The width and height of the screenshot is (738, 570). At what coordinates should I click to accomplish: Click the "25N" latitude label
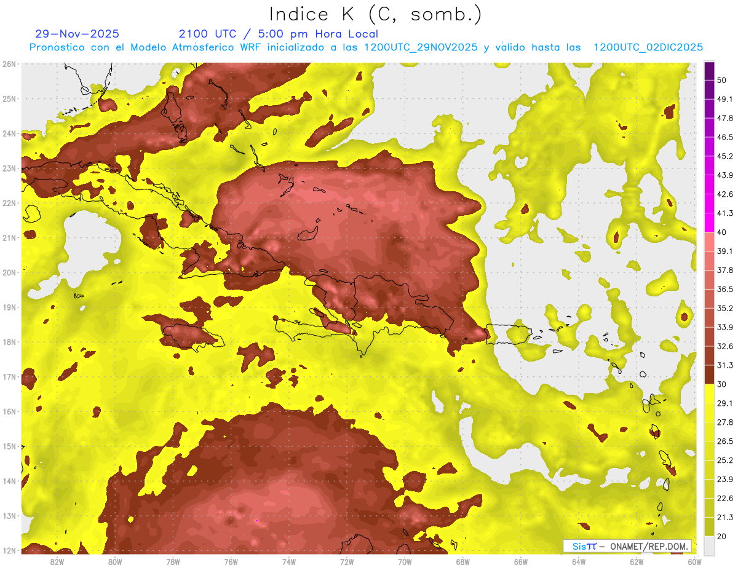point(9,98)
